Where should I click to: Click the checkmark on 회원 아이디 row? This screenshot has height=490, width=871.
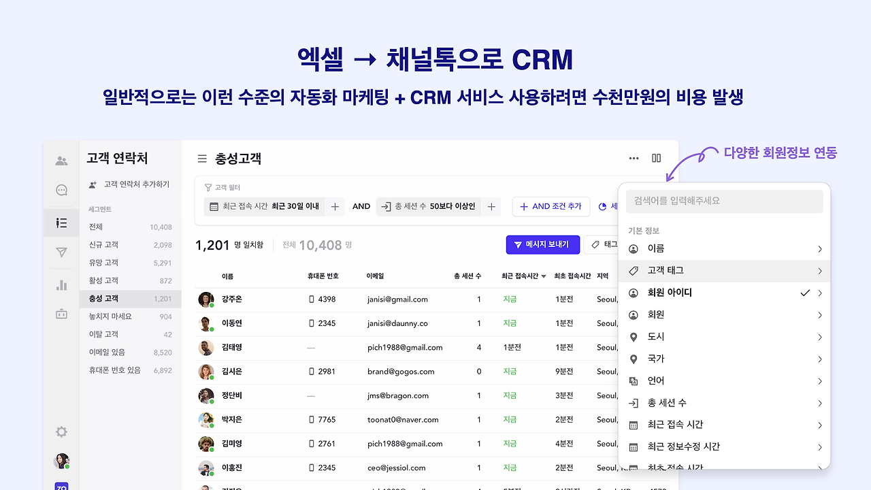[x=806, y=293]
